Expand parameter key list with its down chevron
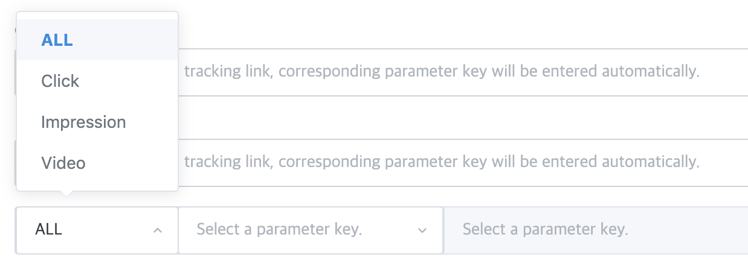Screen dimensions: 748x269 click(422, 230)
